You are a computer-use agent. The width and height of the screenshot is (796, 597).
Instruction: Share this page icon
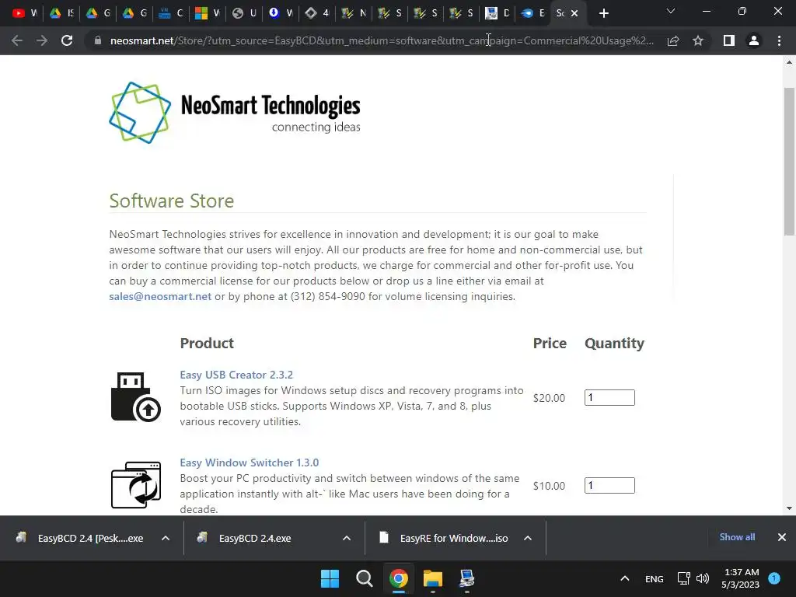click(x=673, y=40)
